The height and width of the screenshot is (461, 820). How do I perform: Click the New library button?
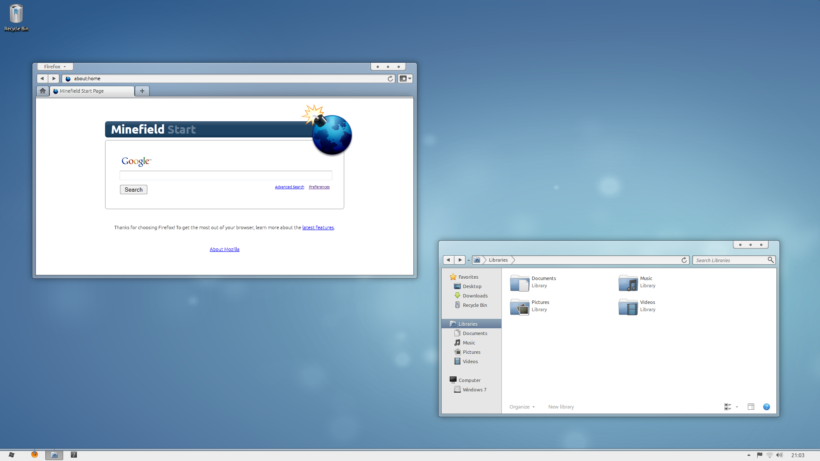point(561,407)
